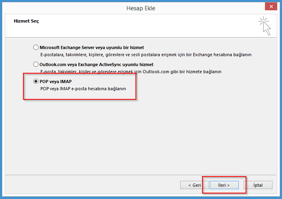282x199 pixels.
Task: Click the Hesap Ekle title text
Action: pos(141,8)
